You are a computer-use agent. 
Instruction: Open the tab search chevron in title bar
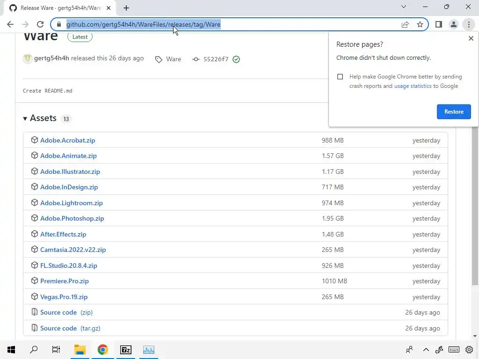point(404,7)
